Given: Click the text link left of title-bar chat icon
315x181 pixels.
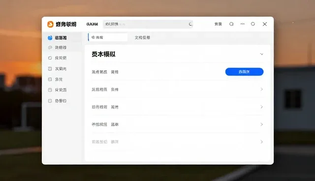Looking at the screenshot, I should (218, 24).
